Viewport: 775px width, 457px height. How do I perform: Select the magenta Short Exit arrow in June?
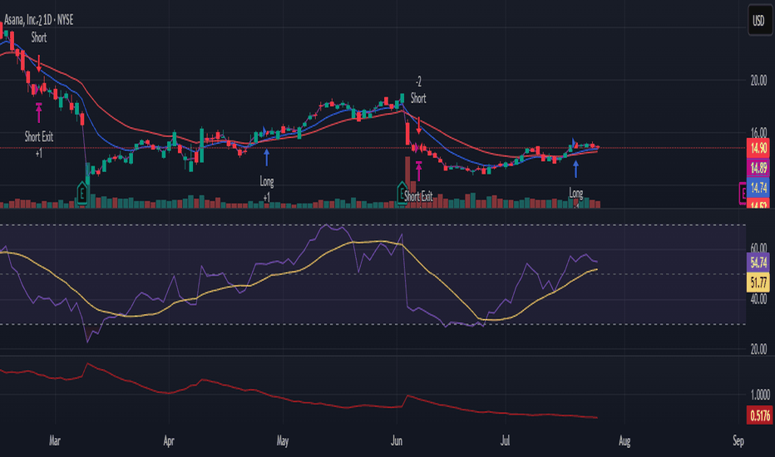[418, 171]
